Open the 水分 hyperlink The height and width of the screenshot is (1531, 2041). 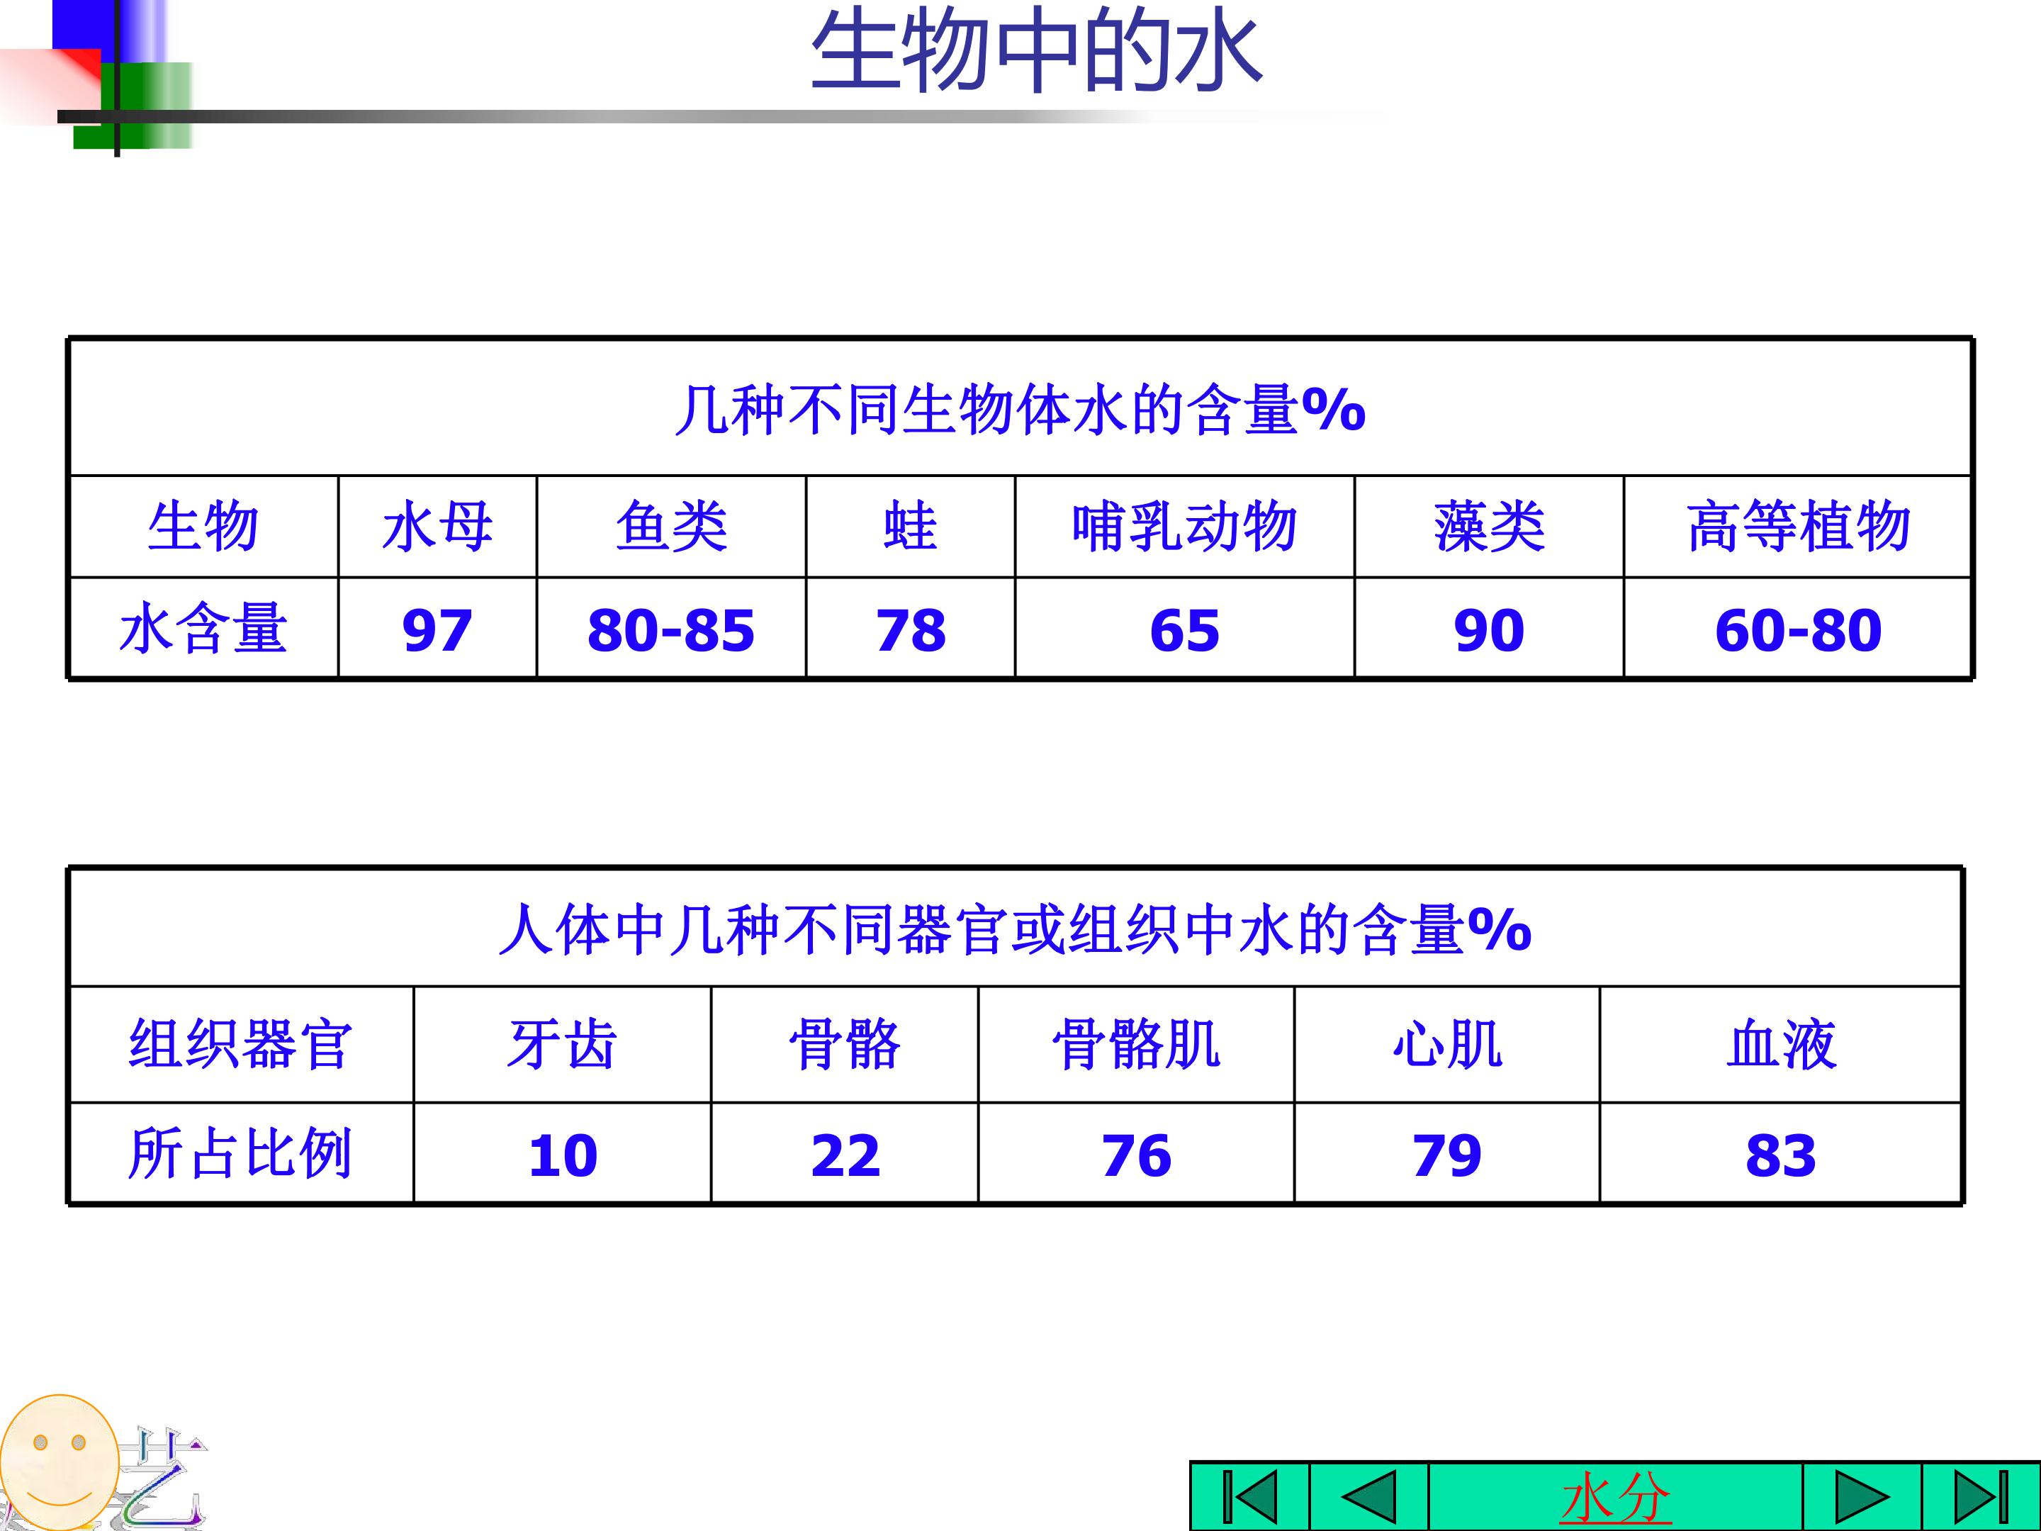click(1616, 1498)
